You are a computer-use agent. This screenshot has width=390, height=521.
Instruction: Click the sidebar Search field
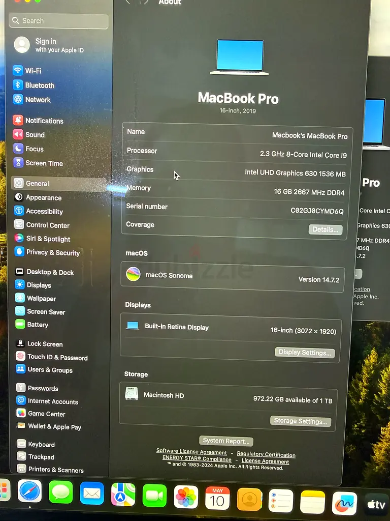pos(59,21)
